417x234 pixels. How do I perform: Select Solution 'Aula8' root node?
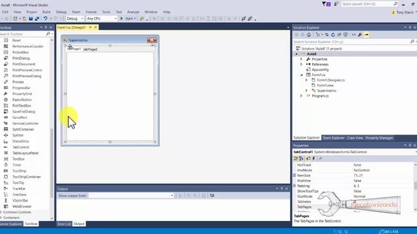321,49
